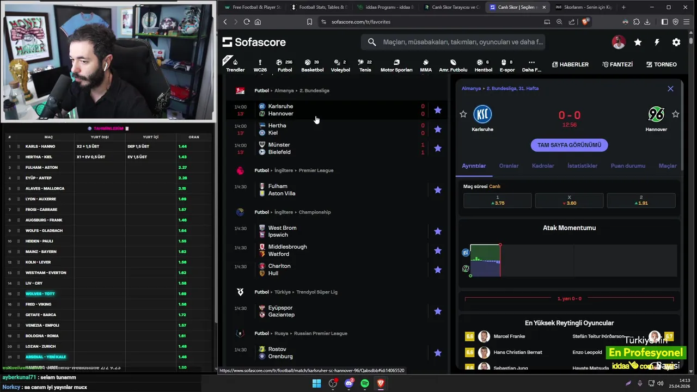The height and width of the screenshot is (392, 697).
Task: Open Discord from the taskbar
Action: pos(349,383)
